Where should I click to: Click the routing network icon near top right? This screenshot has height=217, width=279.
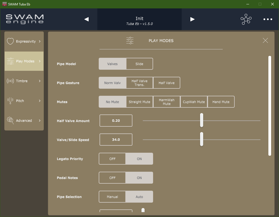[246, 19]
